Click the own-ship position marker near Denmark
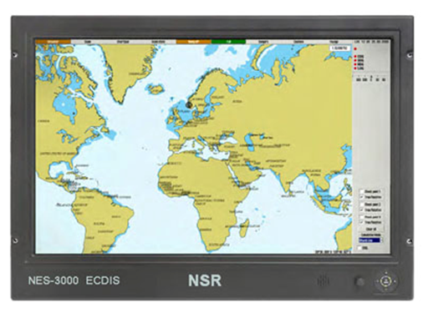This screenshot has height=318, width=423. click(x=189, y=105)
